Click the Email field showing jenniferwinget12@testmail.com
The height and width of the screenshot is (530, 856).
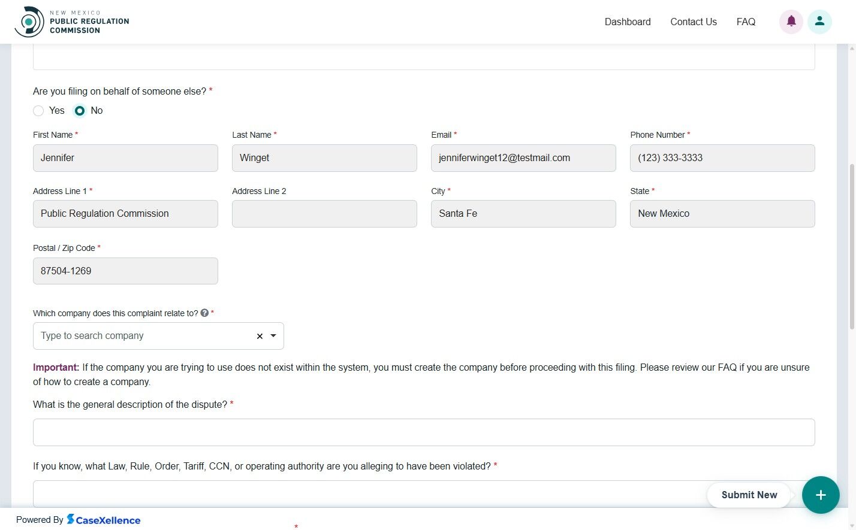(523, 158)
